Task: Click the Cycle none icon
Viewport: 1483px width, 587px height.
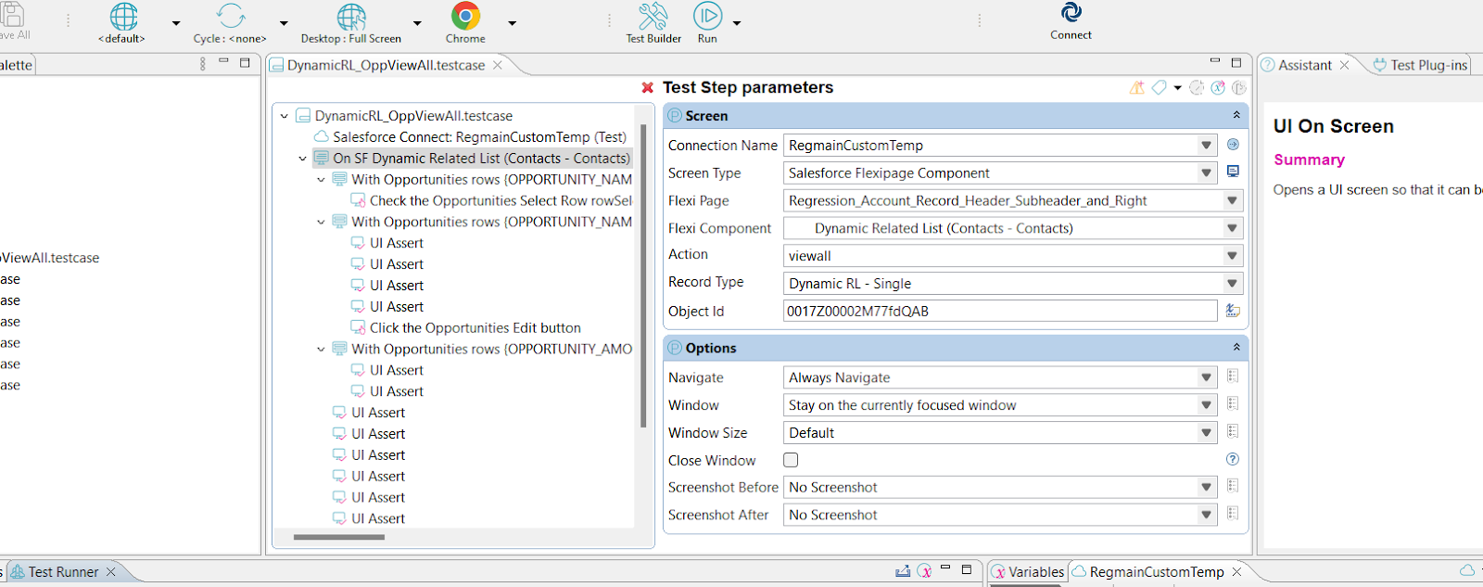Action: [230, 18]
